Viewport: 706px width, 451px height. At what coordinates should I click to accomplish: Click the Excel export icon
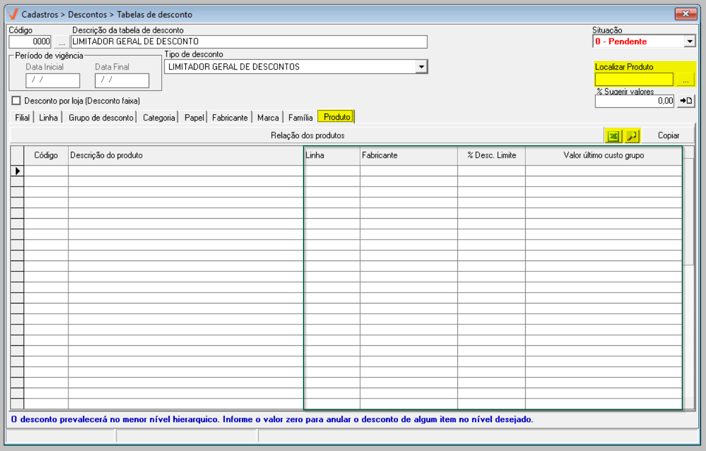pyautogui.click(x=613, y=136)
